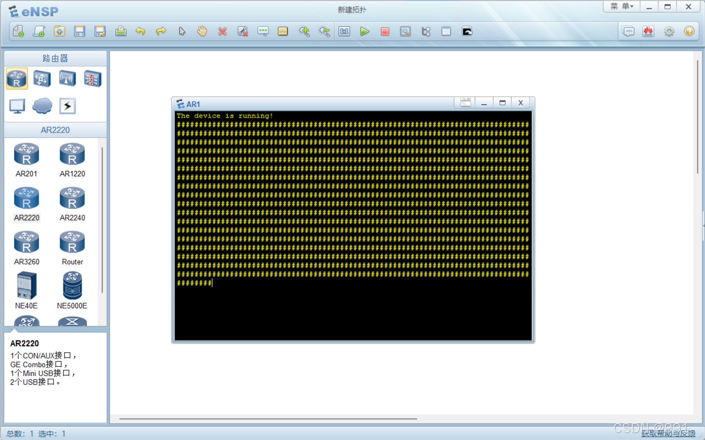Image resolution: width=705 pixels, height=440 pixels.
Task: Open the Huawei logo toolbar icon
Action: (648, 32)
